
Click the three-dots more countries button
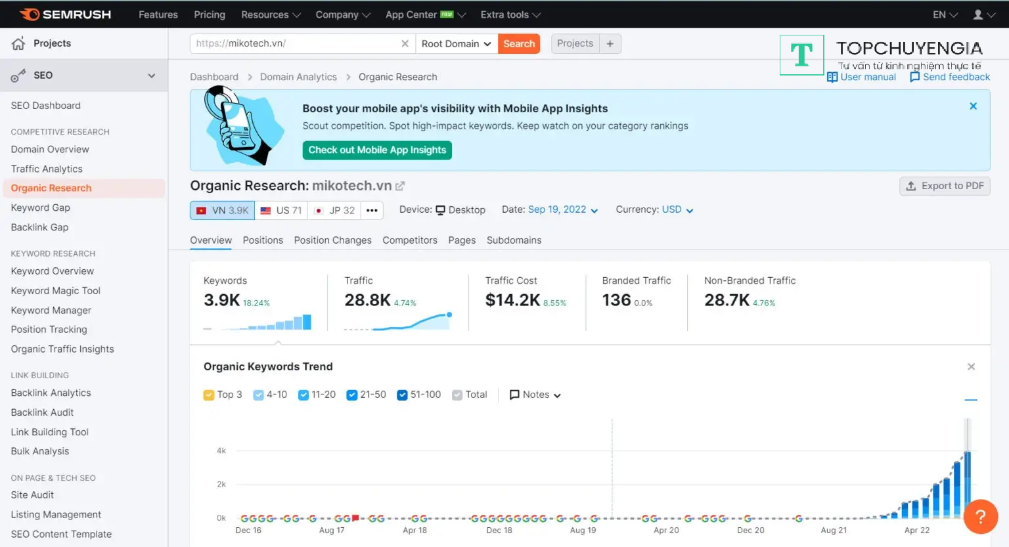point(372,210)
